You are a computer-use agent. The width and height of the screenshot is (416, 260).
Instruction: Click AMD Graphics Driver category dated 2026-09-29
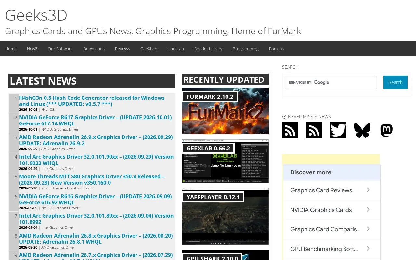pyautogui.click(x=58, y=149)
